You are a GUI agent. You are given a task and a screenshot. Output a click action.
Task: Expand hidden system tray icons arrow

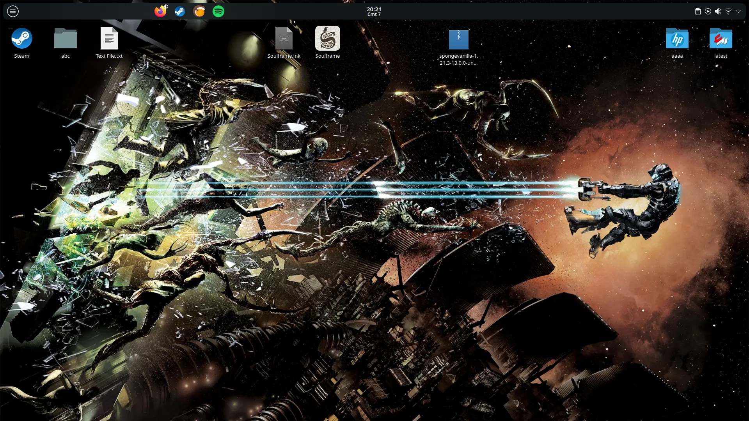pyautogui.click(x=738, y=11)
